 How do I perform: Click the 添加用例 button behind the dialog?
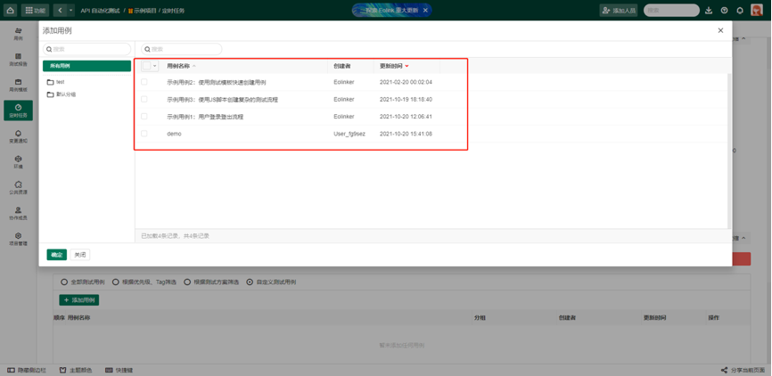tap(78, 299)
